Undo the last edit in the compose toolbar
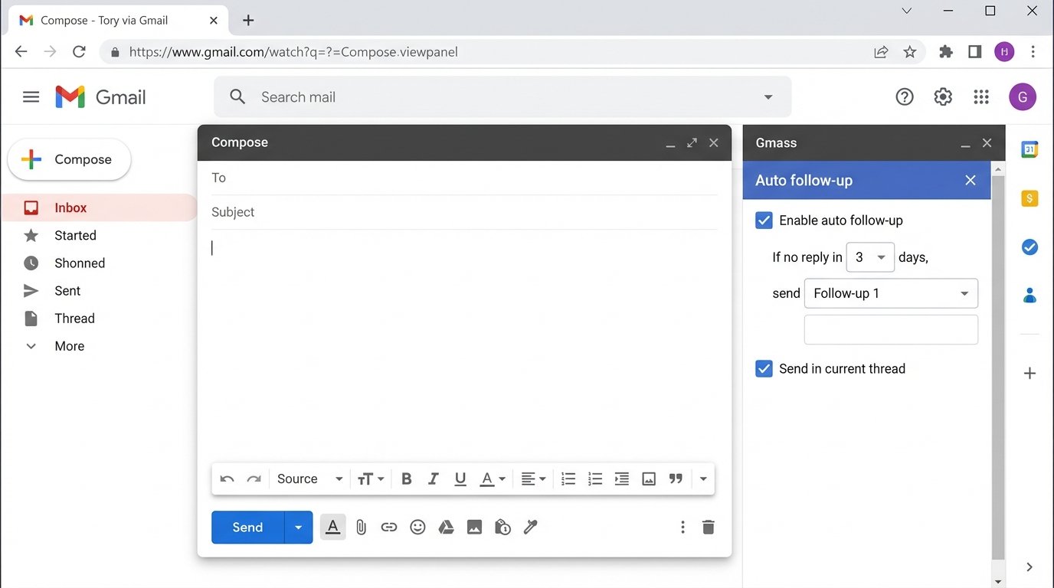This screenshot has width=1054, height=588. pos(227,478)
